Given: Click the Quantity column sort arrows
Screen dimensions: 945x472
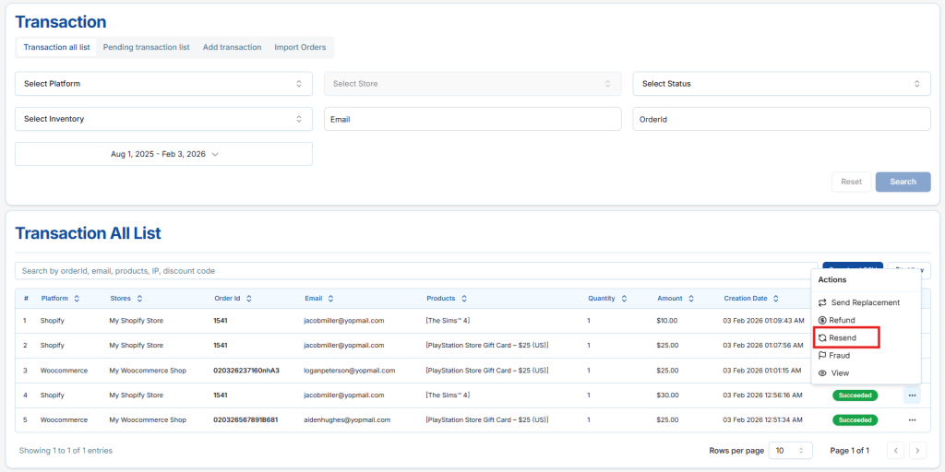Looking at the screenshot, I should [x=625, y=299].
